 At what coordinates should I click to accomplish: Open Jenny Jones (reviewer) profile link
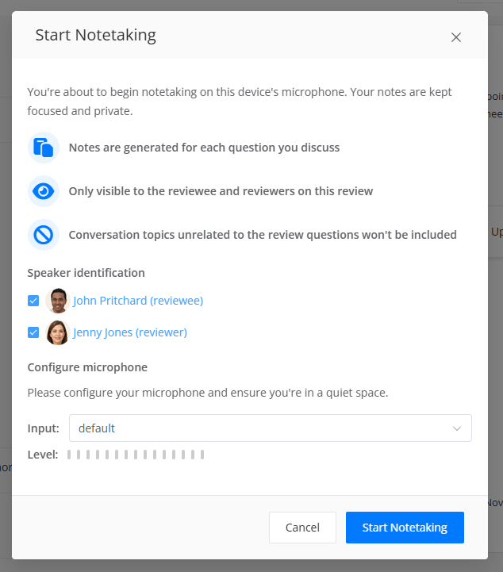(x=130, y=332)
